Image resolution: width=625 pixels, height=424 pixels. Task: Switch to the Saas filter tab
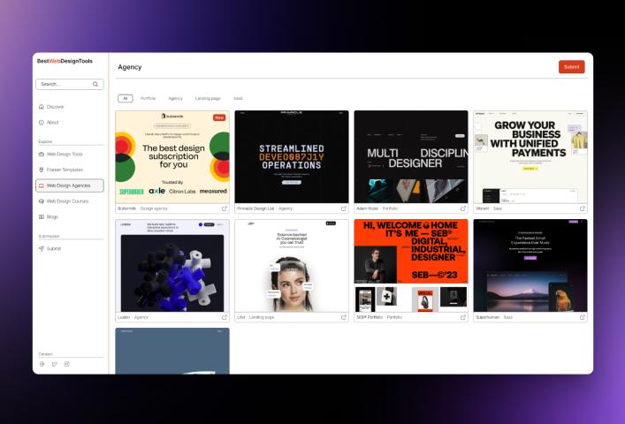238,98
